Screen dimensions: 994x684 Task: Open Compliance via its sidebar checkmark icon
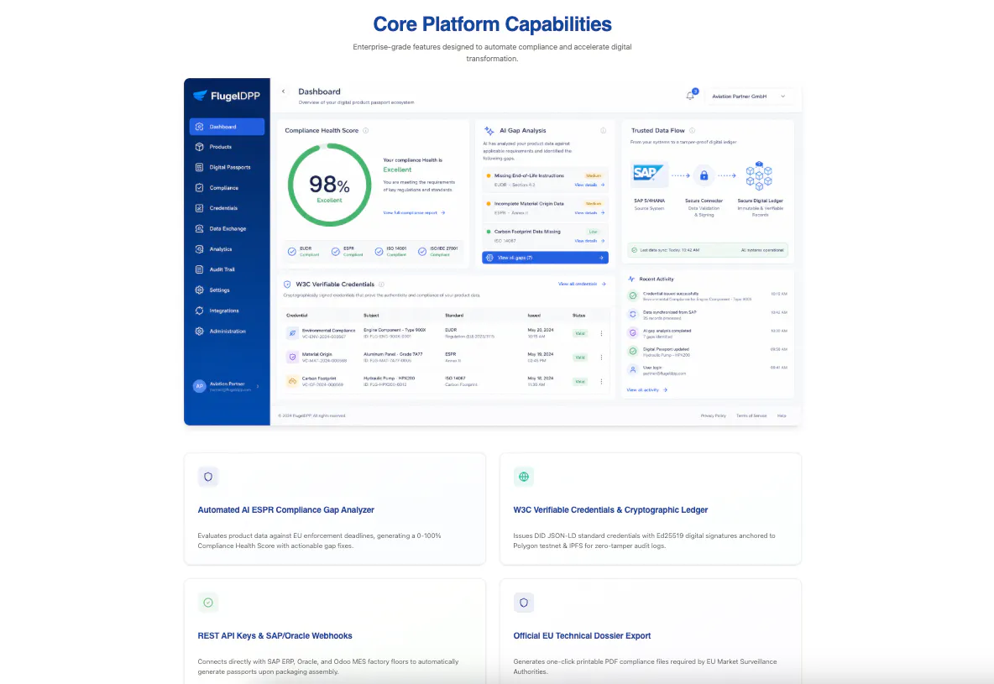click(x=199, y=188)
